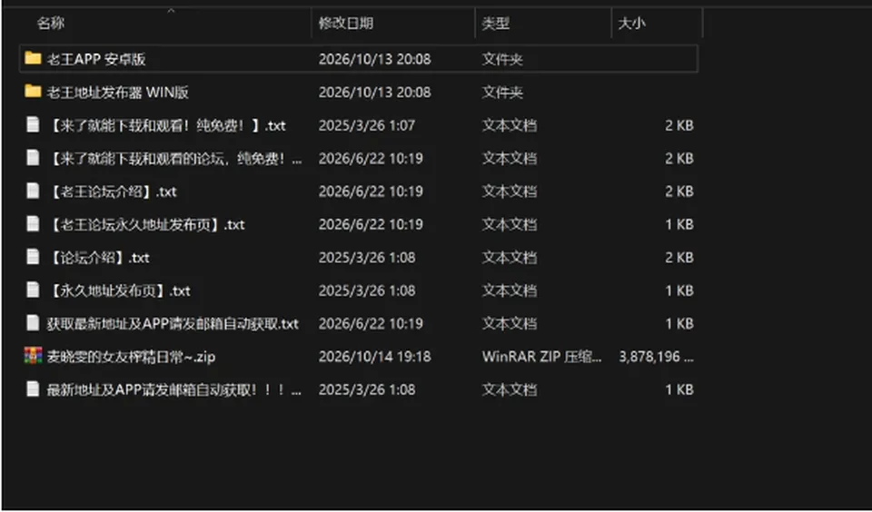
Task: Click the 1 KB size of 【永久地址发布页】.txt
Action: coord(679,290)
